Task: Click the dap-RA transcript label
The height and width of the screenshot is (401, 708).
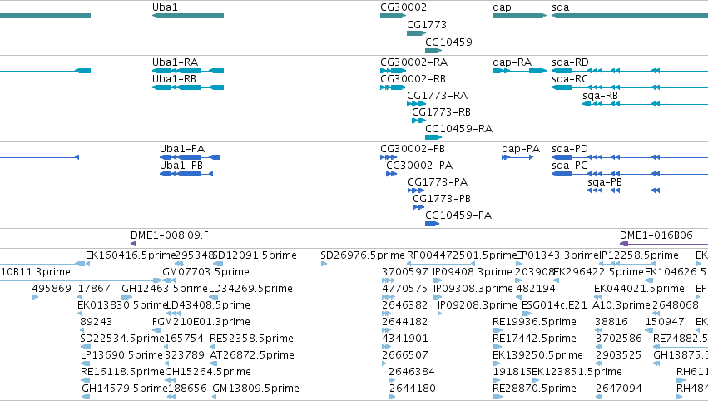Action: coord(512,62)
